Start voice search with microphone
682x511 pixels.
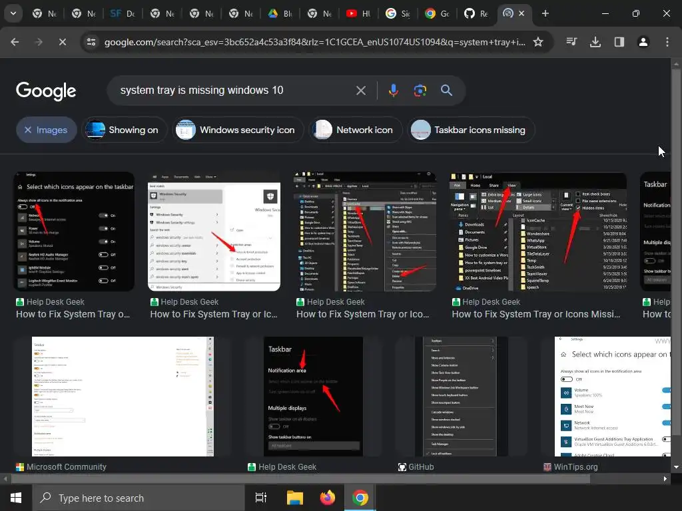click(393, 90)
